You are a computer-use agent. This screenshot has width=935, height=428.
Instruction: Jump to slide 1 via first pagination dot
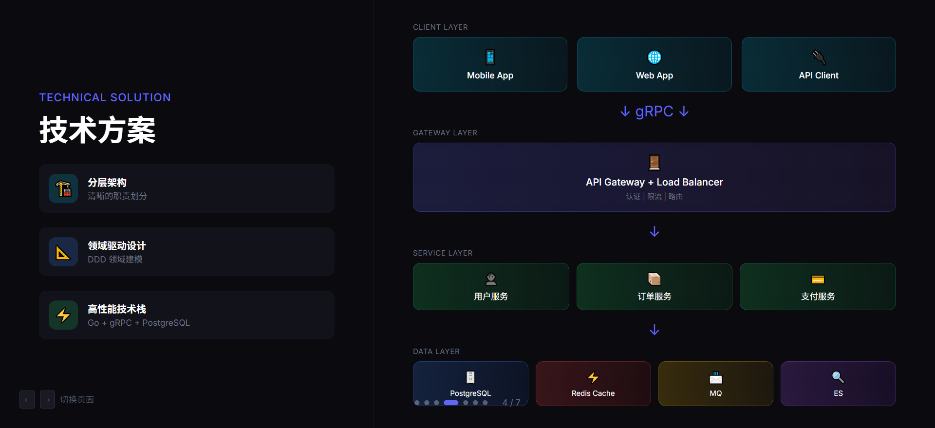[417, 403]
